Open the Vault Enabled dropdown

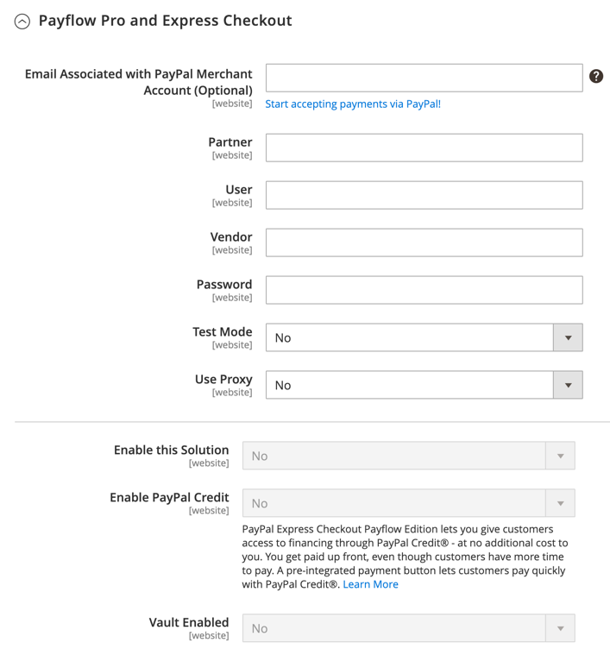pos(408,628)
